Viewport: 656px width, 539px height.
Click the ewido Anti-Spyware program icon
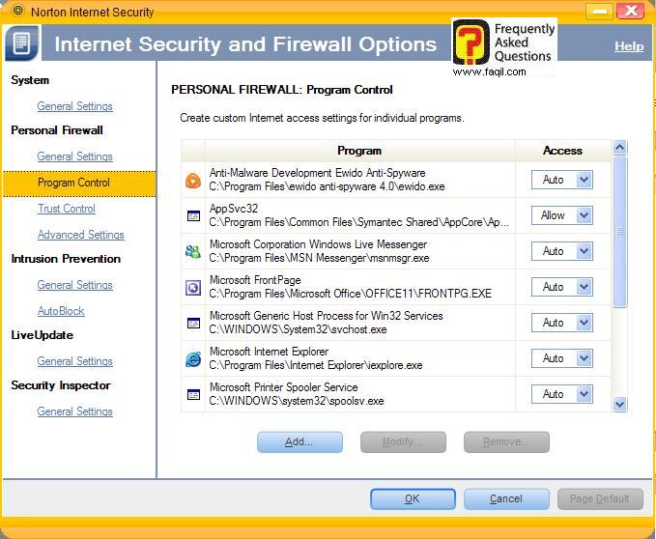[193, 180]
